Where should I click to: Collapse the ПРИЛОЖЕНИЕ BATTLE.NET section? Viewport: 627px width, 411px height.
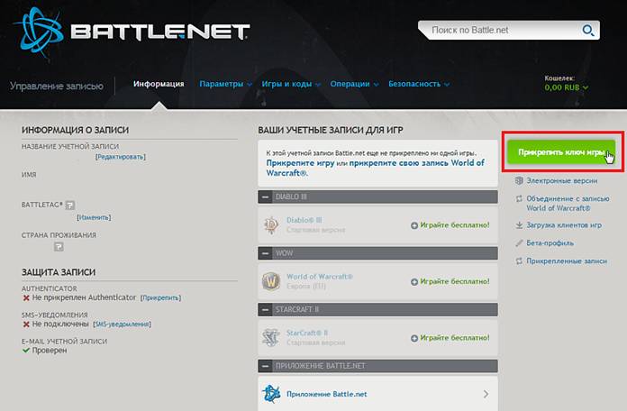pos(265,366)
